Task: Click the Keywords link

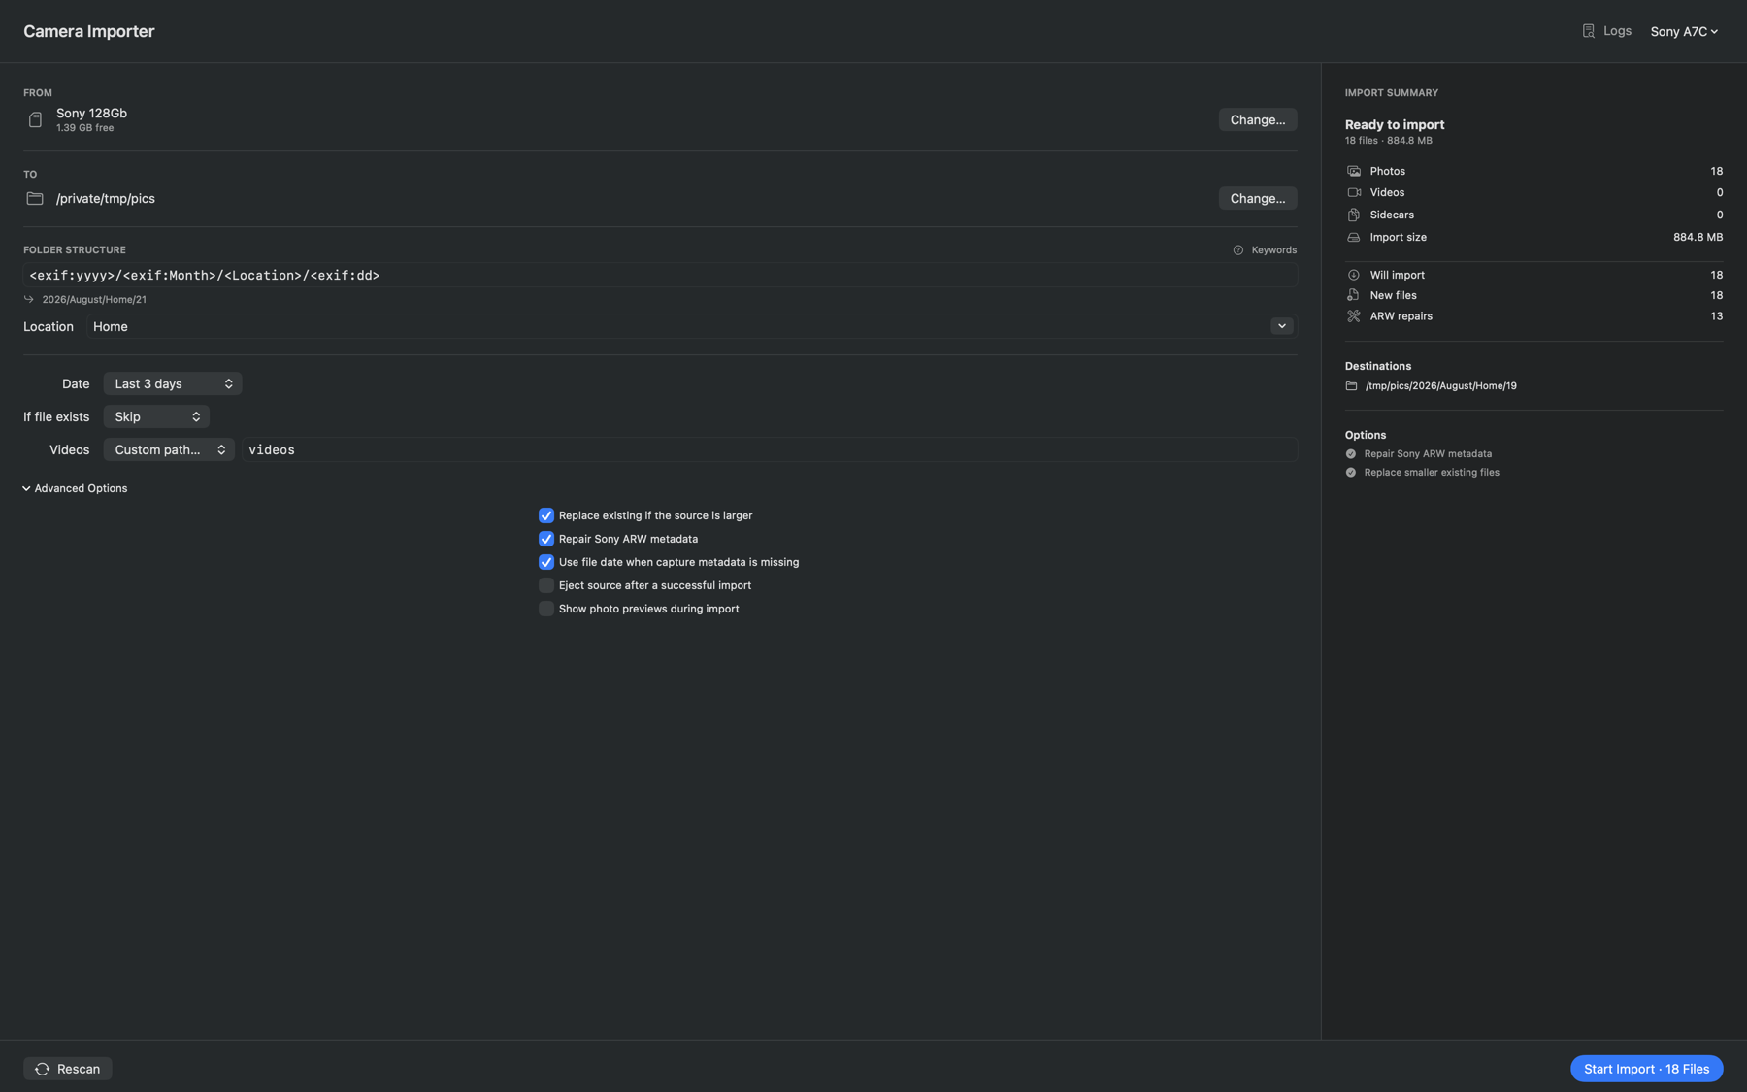Action: (1273, 250)
